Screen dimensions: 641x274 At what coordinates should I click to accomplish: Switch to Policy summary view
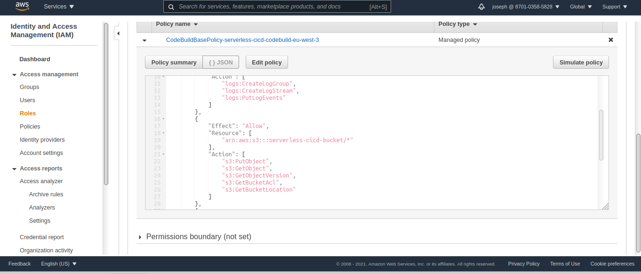174,63
